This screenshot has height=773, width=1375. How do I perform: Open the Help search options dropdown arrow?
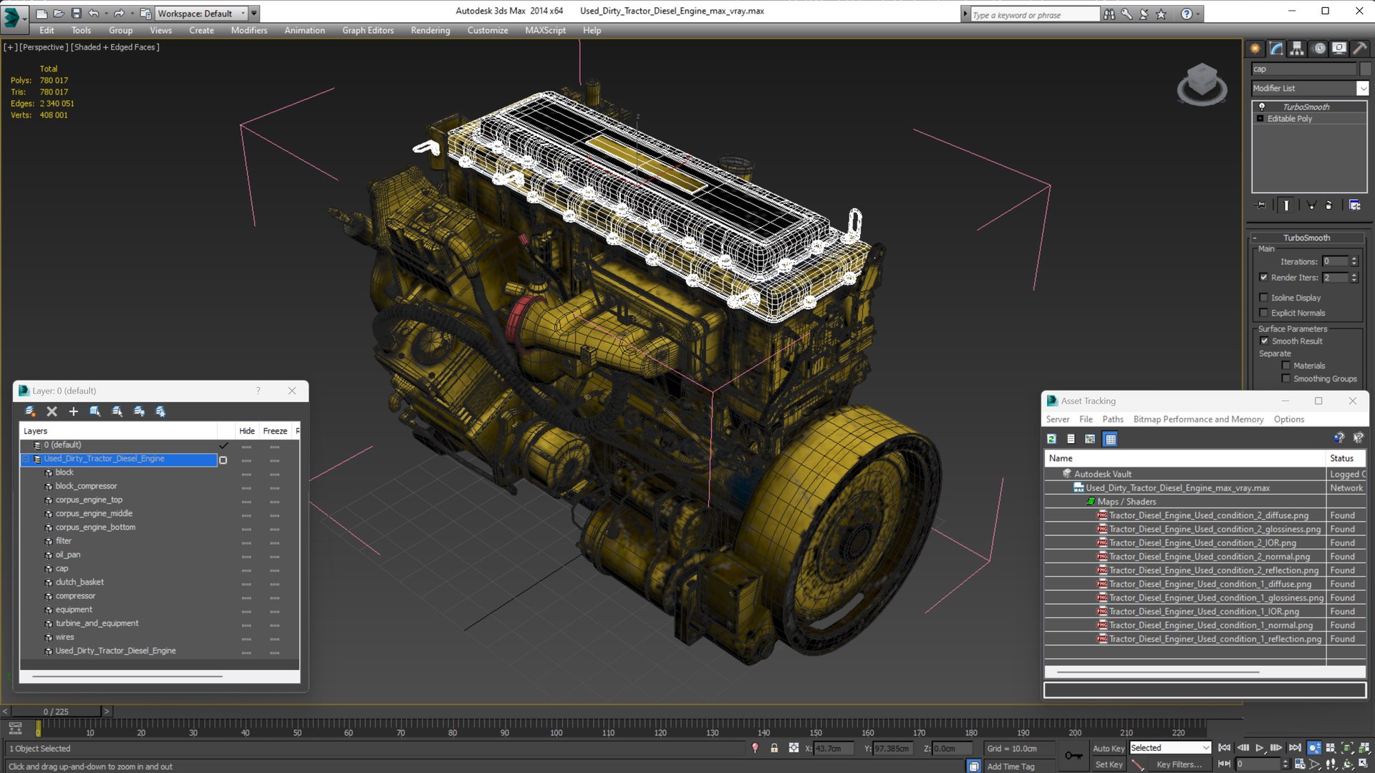click(x=1198, y=14)
